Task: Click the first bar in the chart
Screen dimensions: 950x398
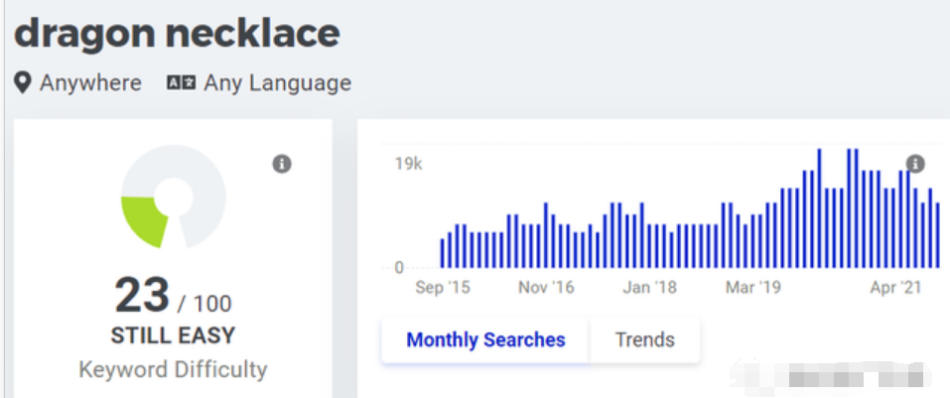Action: (443, 253)
